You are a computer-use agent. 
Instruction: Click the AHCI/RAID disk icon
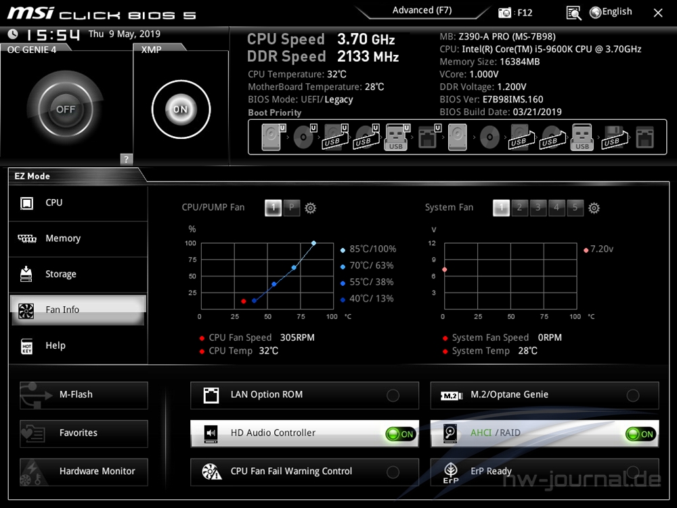point(450,433)
